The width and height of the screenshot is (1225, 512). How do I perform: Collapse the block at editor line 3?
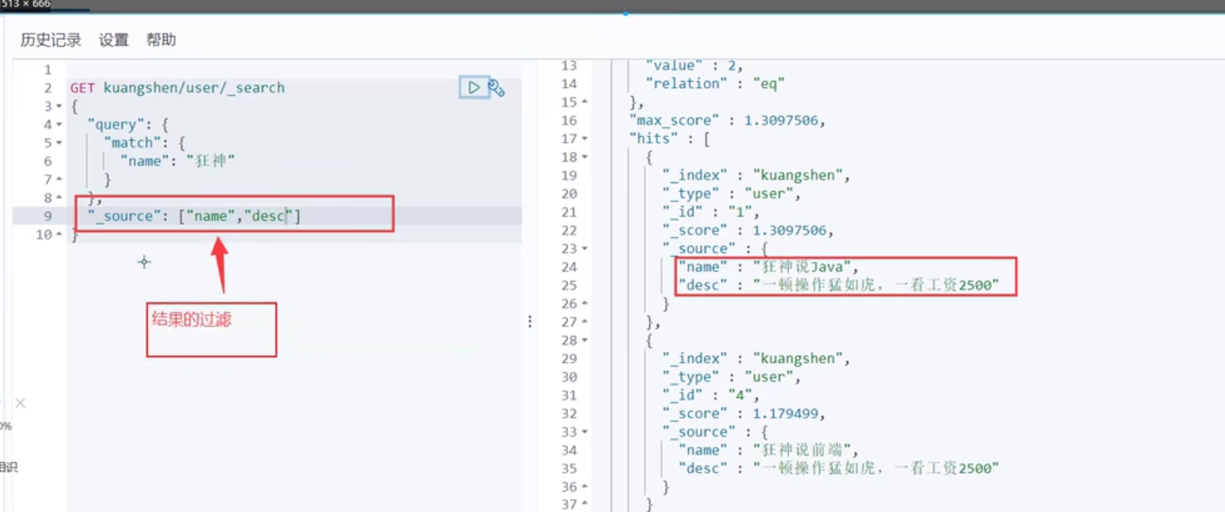59,106
